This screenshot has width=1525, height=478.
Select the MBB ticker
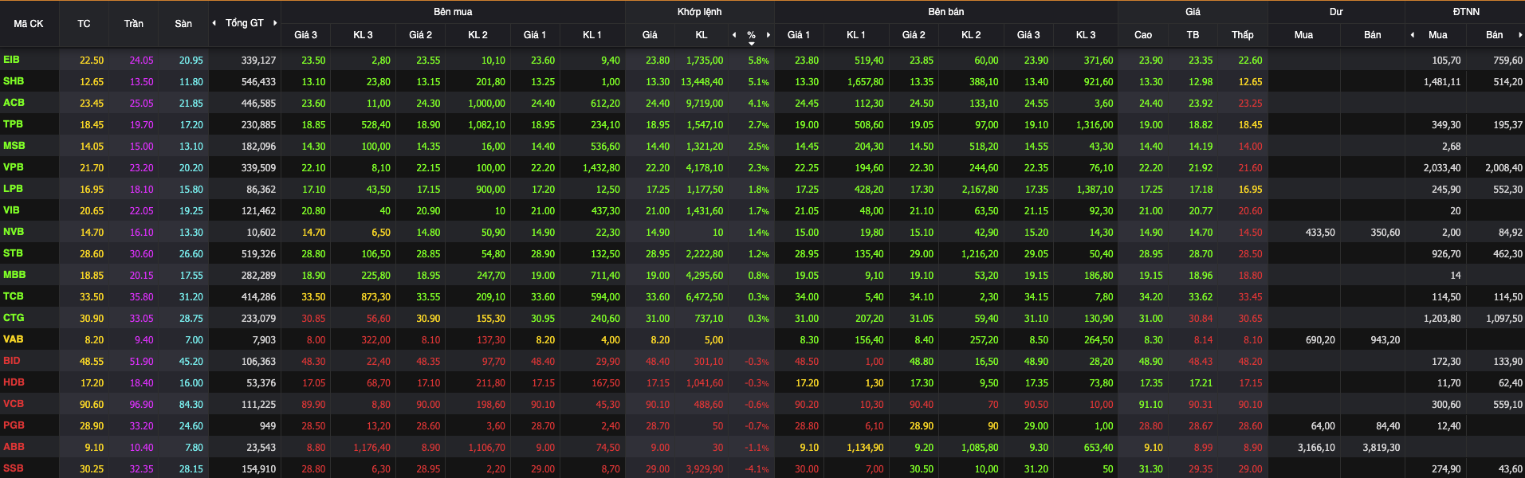coord(14,275)
